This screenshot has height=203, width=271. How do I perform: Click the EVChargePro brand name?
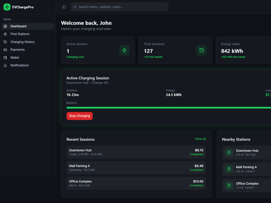pyautogui.click(x=23, y=7)
